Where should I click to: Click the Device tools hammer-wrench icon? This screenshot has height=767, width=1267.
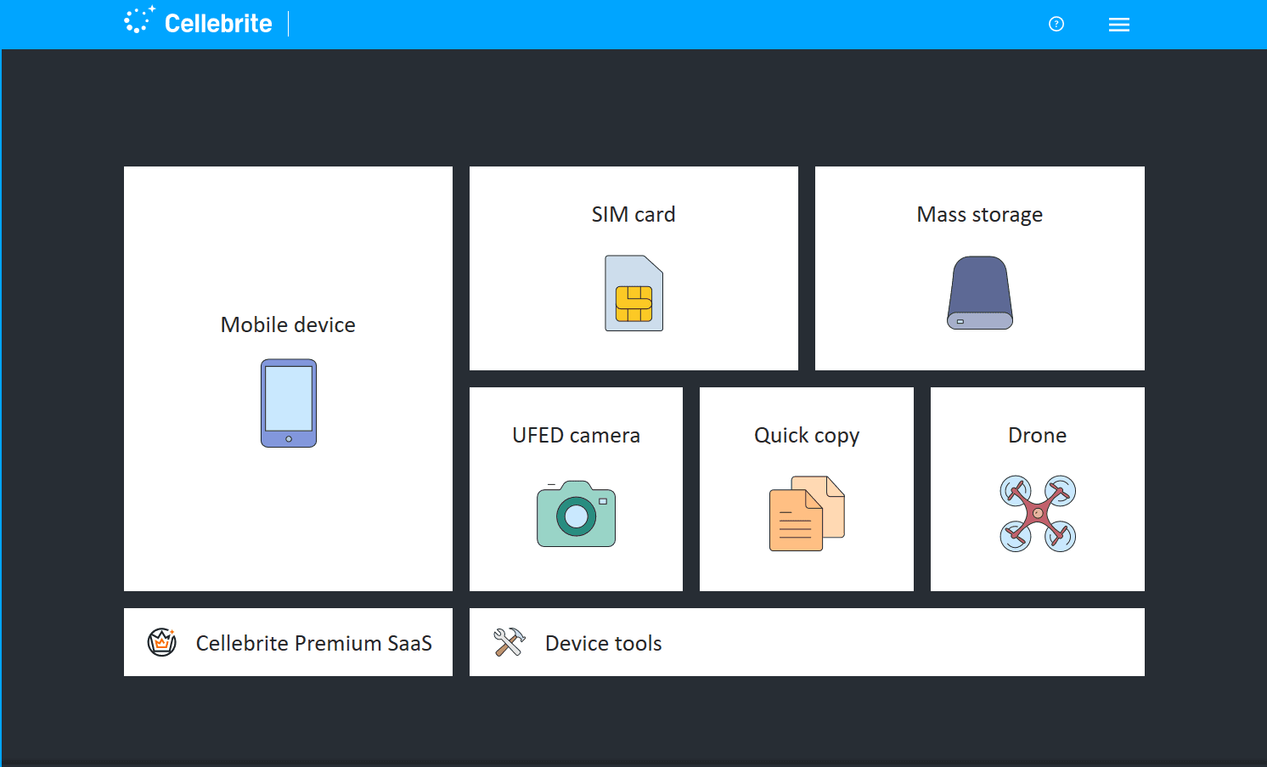510,642
